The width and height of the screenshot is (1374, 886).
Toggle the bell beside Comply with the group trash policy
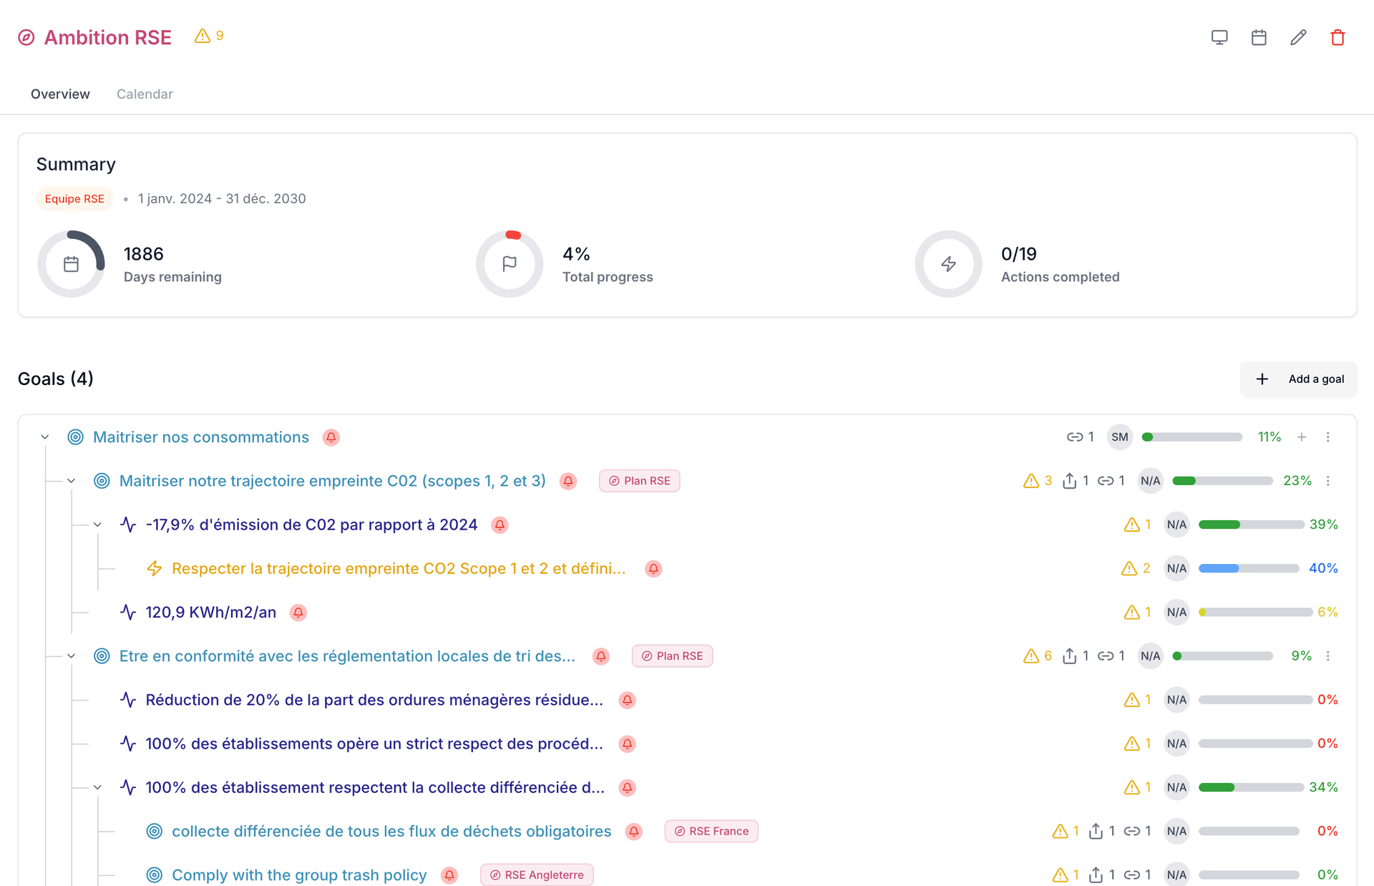click(449, 875)
